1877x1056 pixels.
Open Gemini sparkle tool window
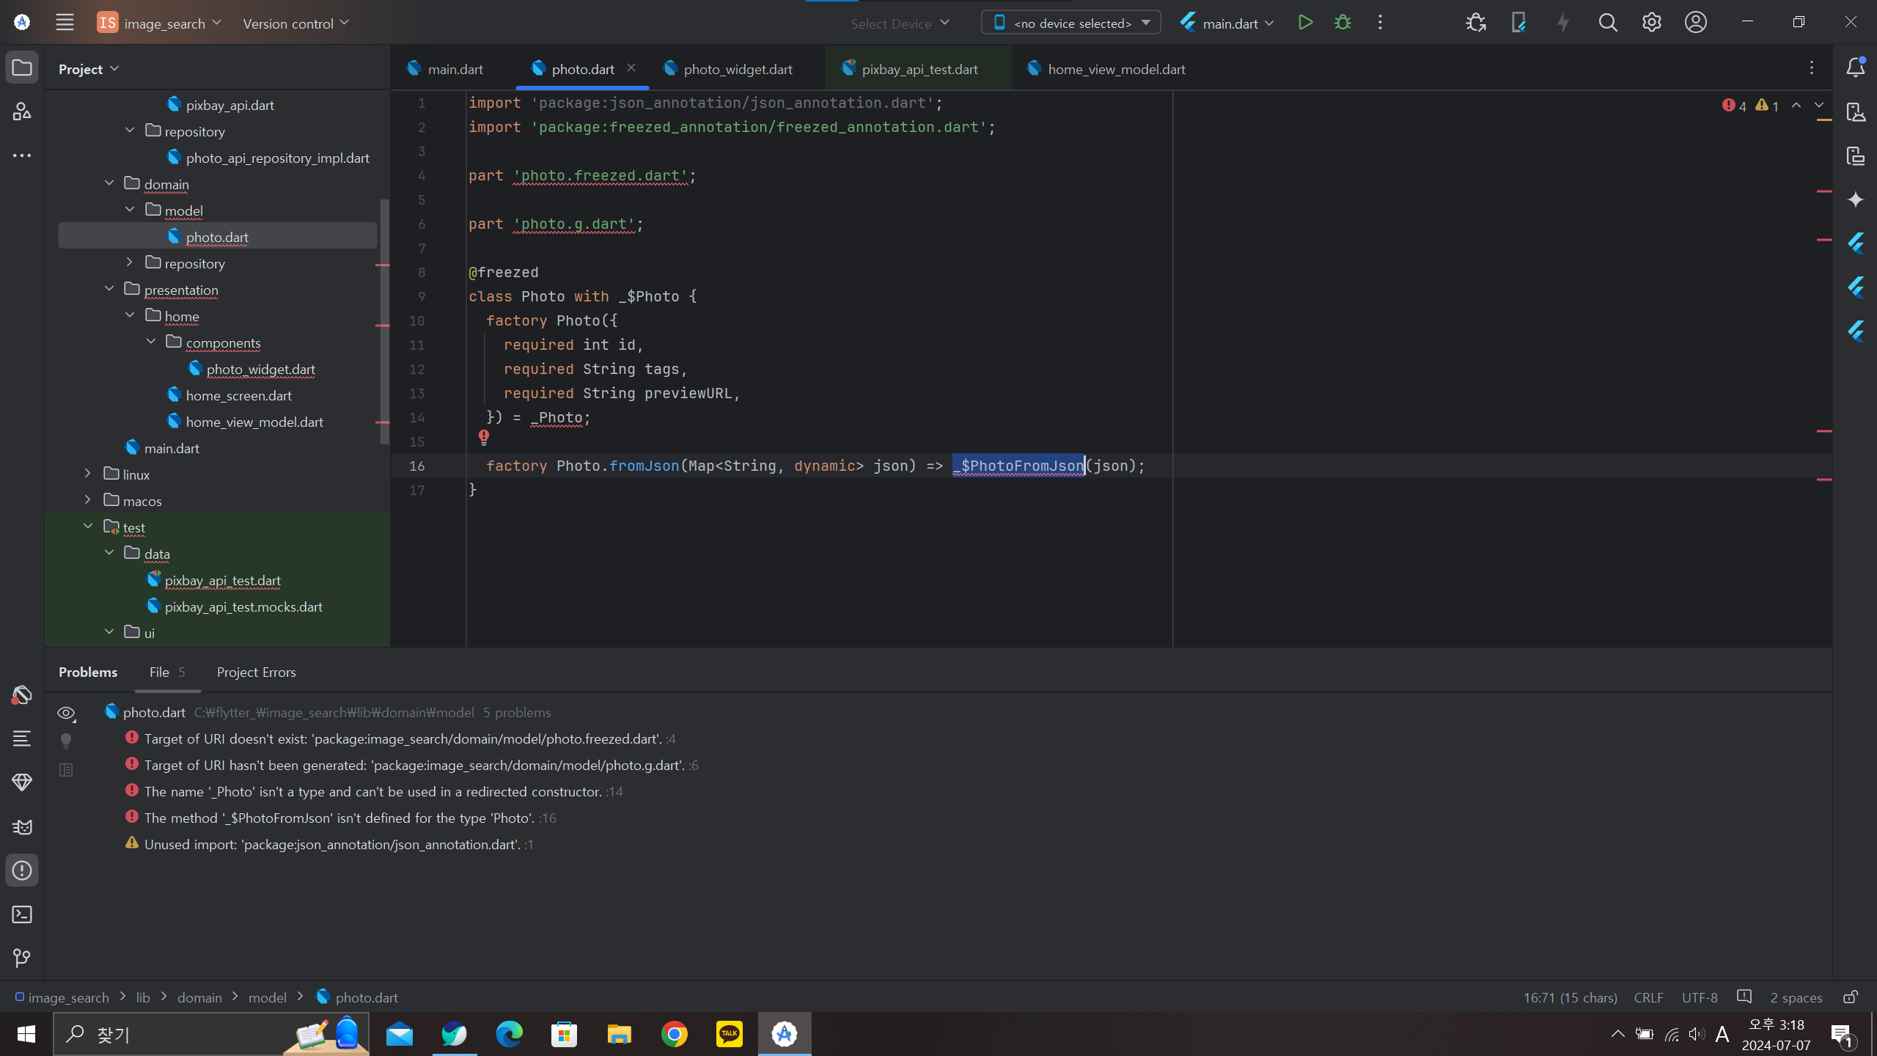tap(1855, 199)
